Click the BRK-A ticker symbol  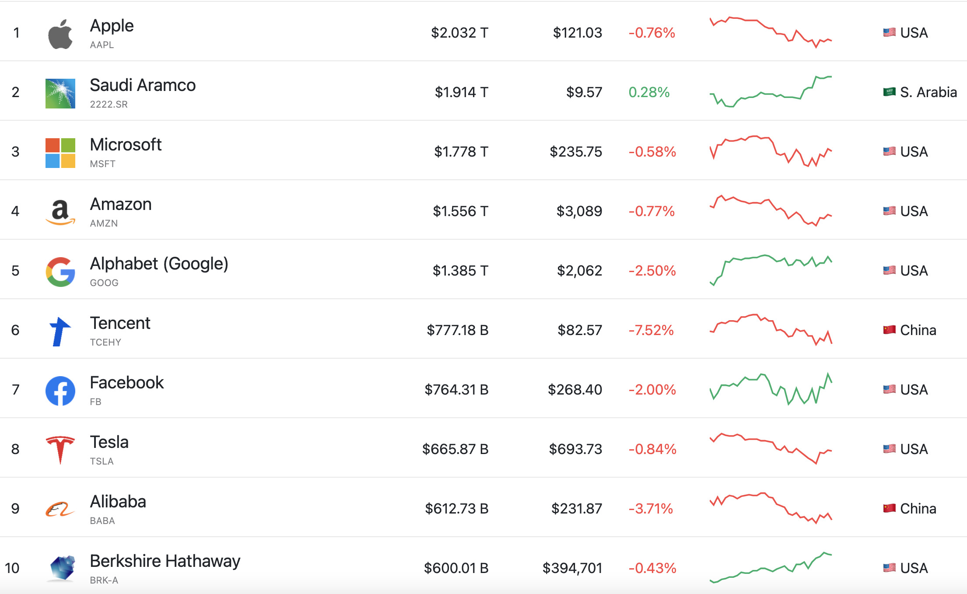point(104,580)
